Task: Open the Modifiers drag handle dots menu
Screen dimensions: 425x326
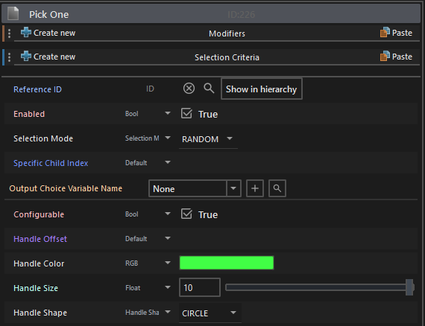Action: point(9,33)
